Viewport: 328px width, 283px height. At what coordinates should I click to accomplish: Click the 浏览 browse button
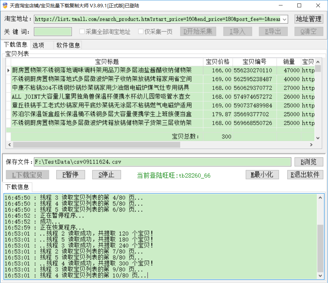308,162
